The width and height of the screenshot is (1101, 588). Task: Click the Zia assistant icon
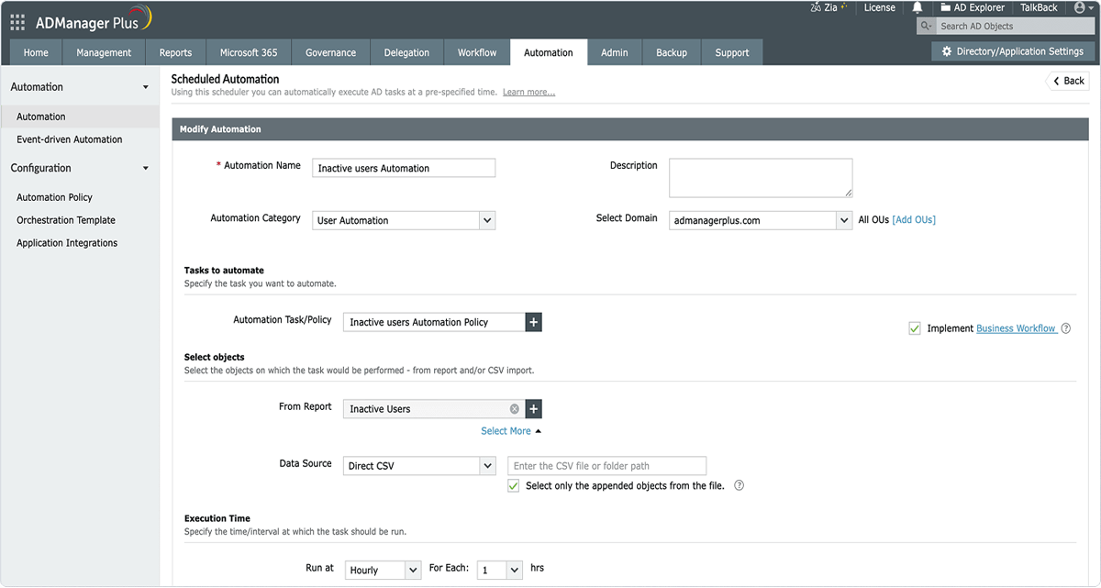click(x=817, y=7)
